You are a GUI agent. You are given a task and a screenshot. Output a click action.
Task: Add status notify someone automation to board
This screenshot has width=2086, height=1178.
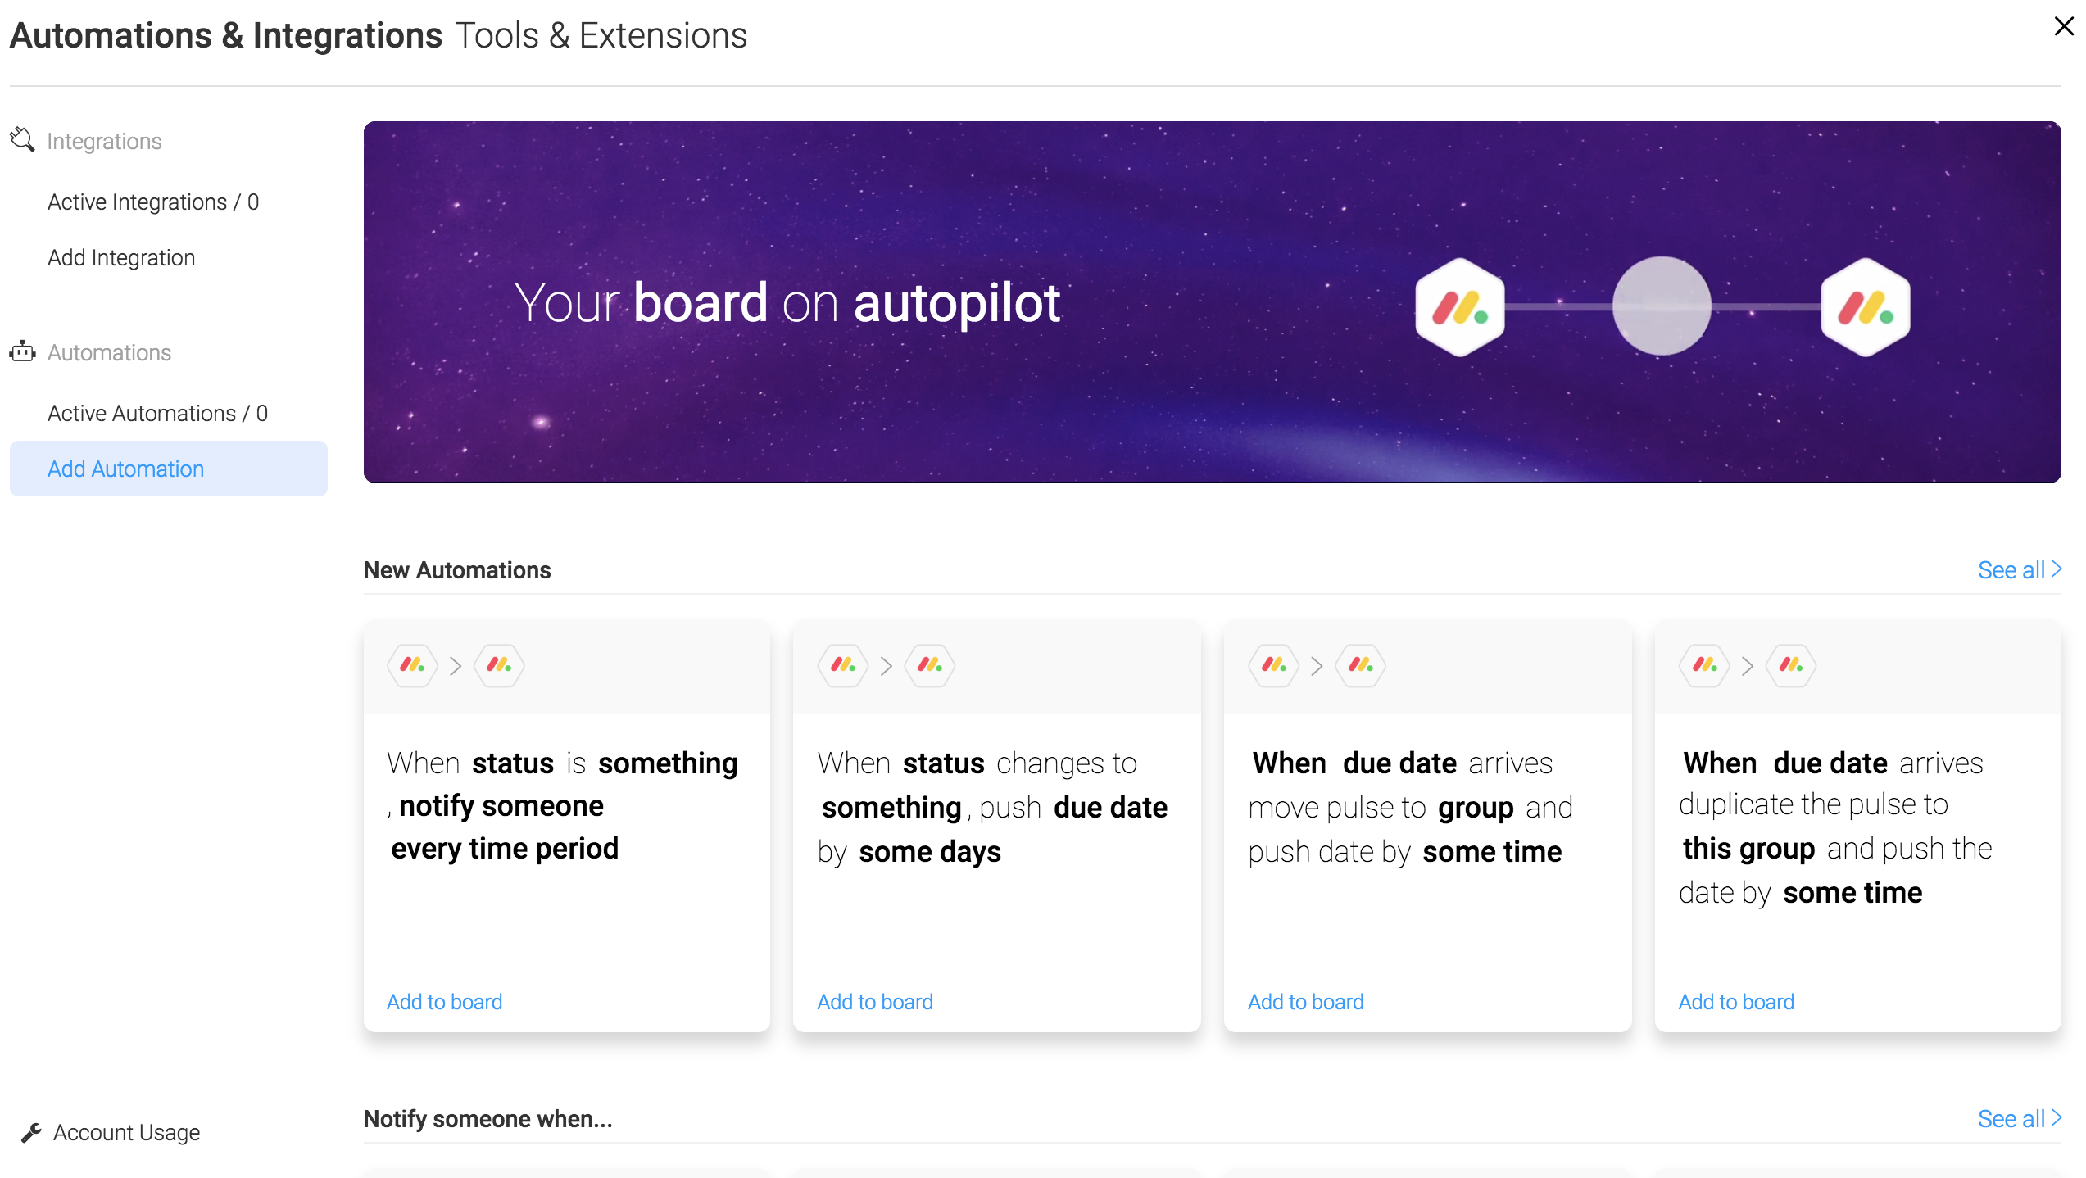(x=444, y=1001)
